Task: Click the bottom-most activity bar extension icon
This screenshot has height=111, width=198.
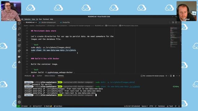Action: [x=19, y=62]
